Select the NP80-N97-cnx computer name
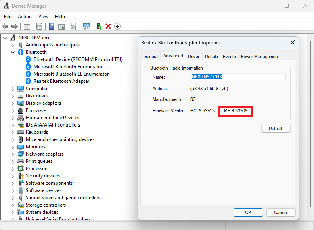Screen dimensions: 314x230 point(33,38)
